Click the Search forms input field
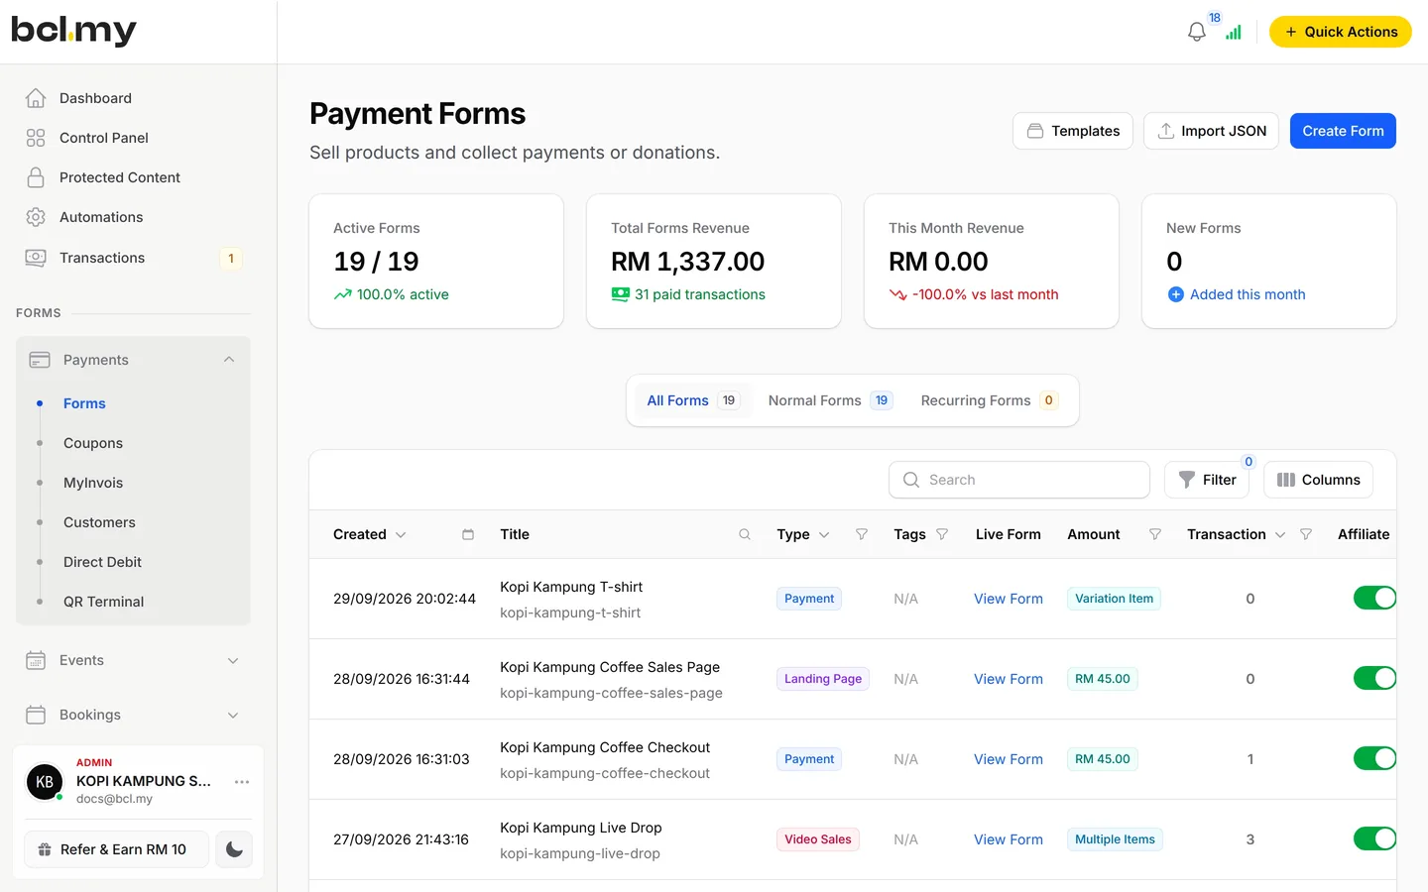The width and height of the screenshot is (1428, 892). click(x=1019, y=480)
